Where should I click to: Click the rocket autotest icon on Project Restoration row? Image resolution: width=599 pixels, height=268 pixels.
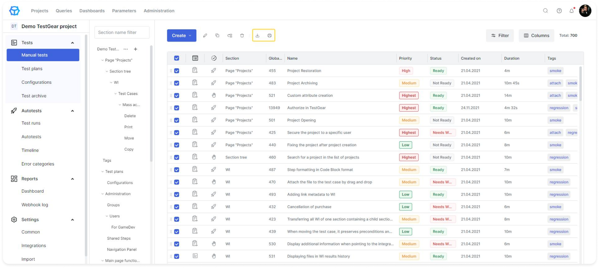(214, 71)
